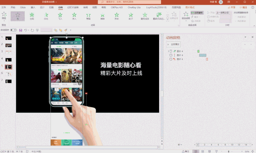This screenshot has height=153, width=256.
Task: Select slide 7 thumbnail
Action: tap(8, 81)
